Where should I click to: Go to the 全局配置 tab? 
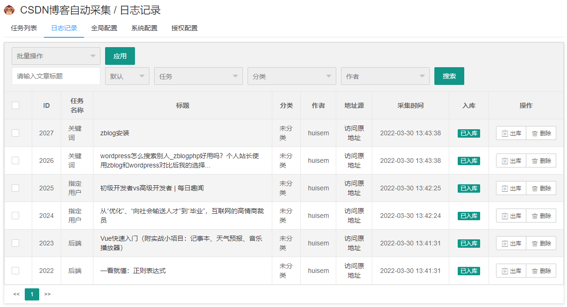[104, 28]
